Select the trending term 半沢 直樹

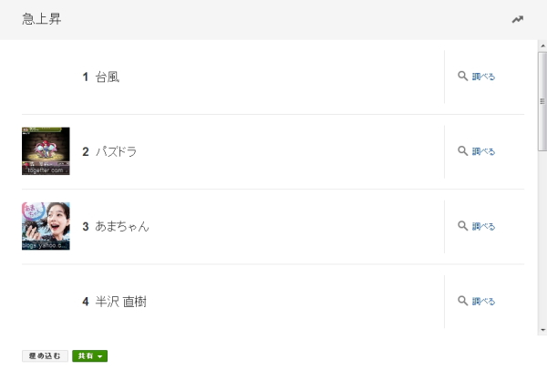(120, 301)
